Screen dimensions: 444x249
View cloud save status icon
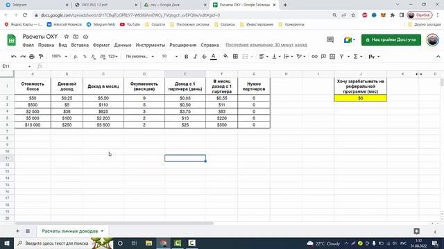(85, 37)
